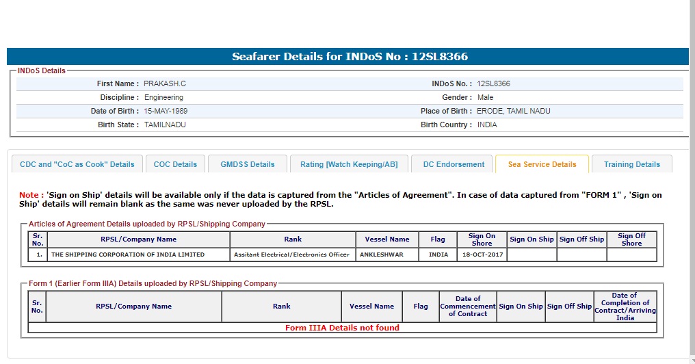
Task: Click the First Name value PRAKASH.C
Action: 164,83
